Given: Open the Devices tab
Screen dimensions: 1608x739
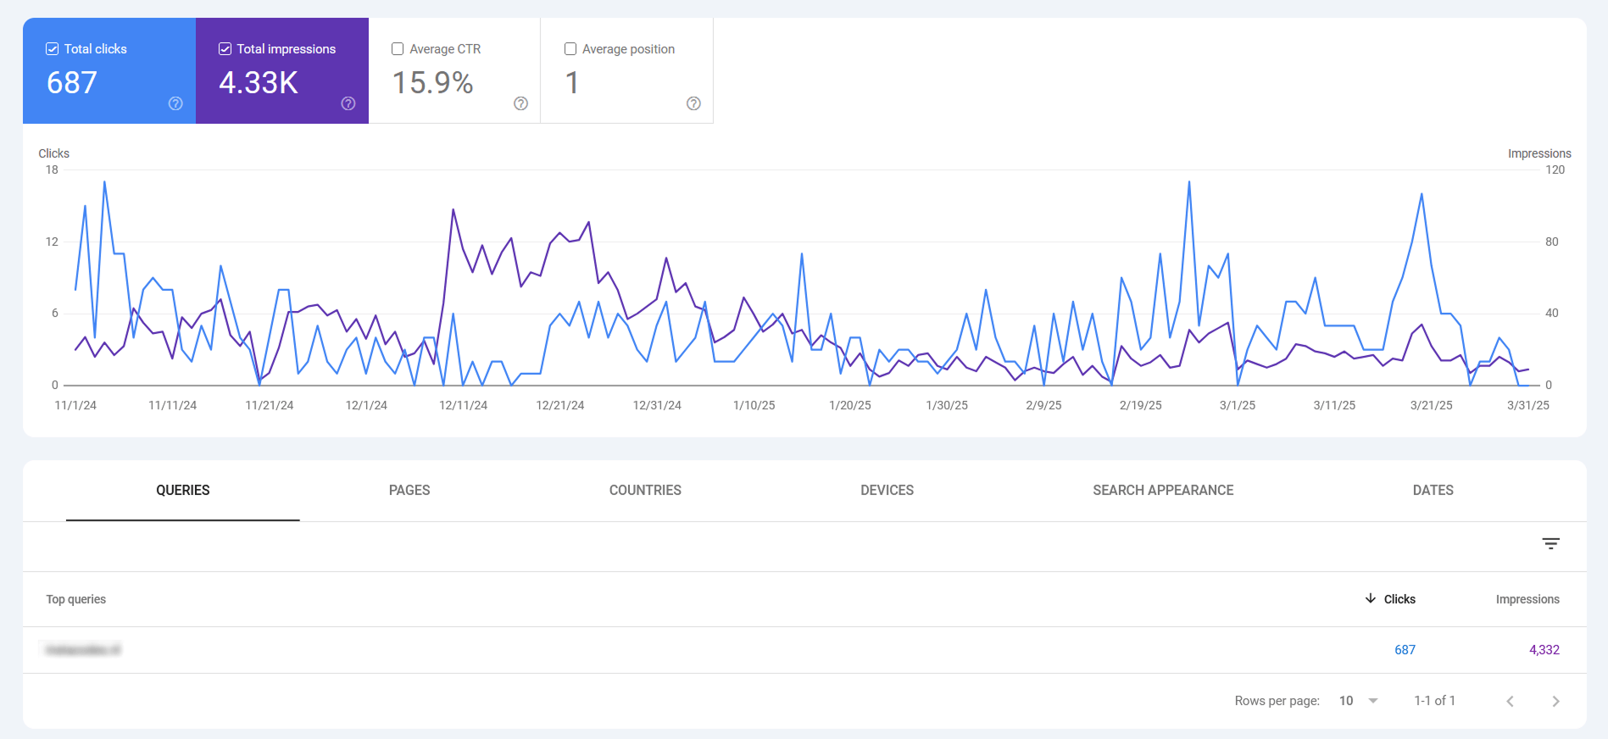Looking at the screenshot, I should pyautogui.click(x=887, y=491).
